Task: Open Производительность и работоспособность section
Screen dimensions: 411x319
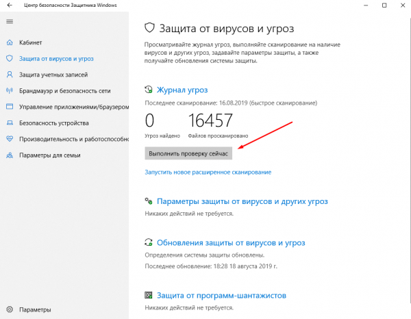Action: 74,139
